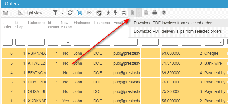Image resolution: width=228 pixels, height=104 pixels.
Task: Open the New customer filter combo box
Action: click(x=66, y=42)
